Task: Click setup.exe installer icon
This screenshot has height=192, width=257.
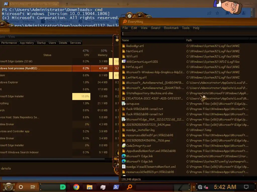Action: click(x=123, y=104)
